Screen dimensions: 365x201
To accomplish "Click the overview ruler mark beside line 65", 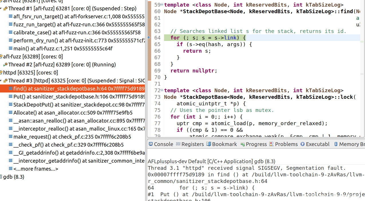I will click(362, 42).
